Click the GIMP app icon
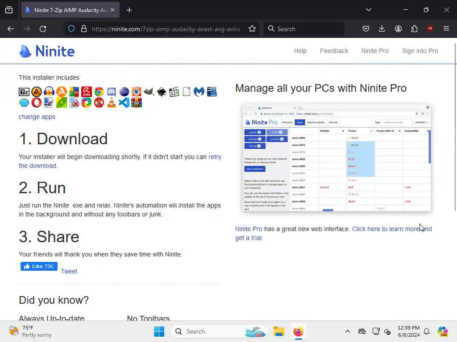 coord(149,92)
